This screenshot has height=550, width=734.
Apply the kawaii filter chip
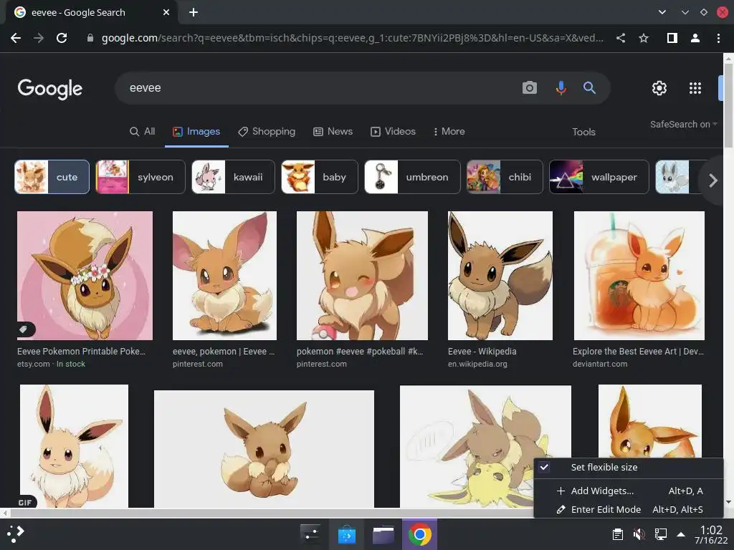(233, 177)
